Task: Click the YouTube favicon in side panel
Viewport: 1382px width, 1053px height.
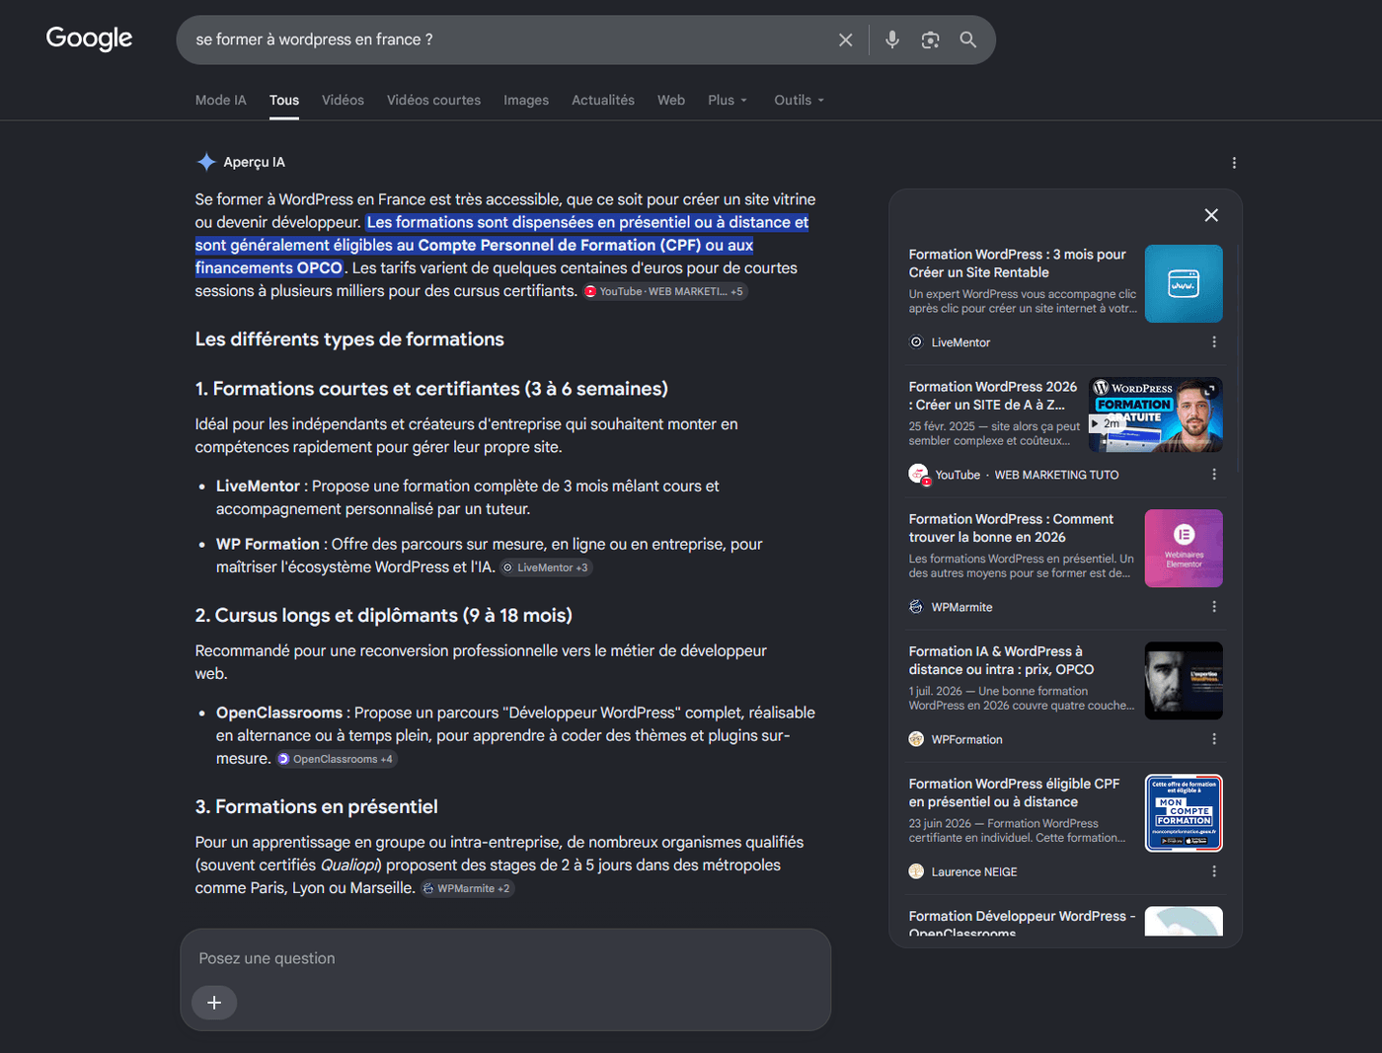Action: (919, 475)
